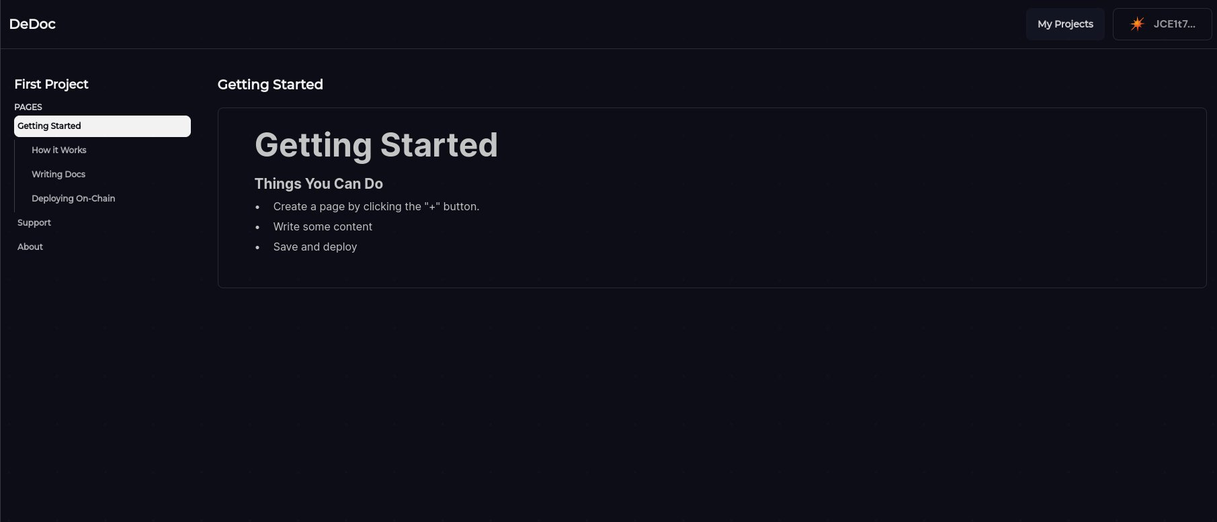The image size is (1217, 522).
Task: Click the DeDoc logo
Action: [x=32, y=24]
